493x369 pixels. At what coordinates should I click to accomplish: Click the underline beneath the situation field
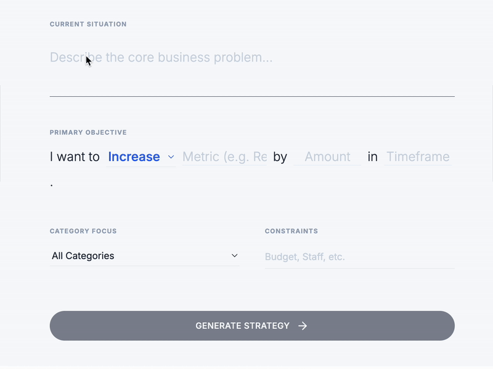tap(251, 96)
